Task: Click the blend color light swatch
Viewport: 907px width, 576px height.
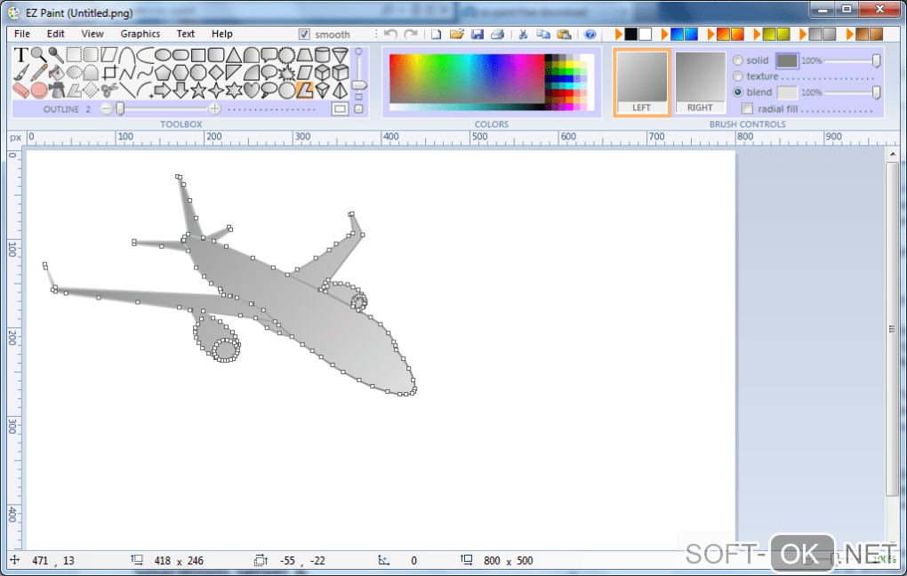Action: [x=787, y=92]
